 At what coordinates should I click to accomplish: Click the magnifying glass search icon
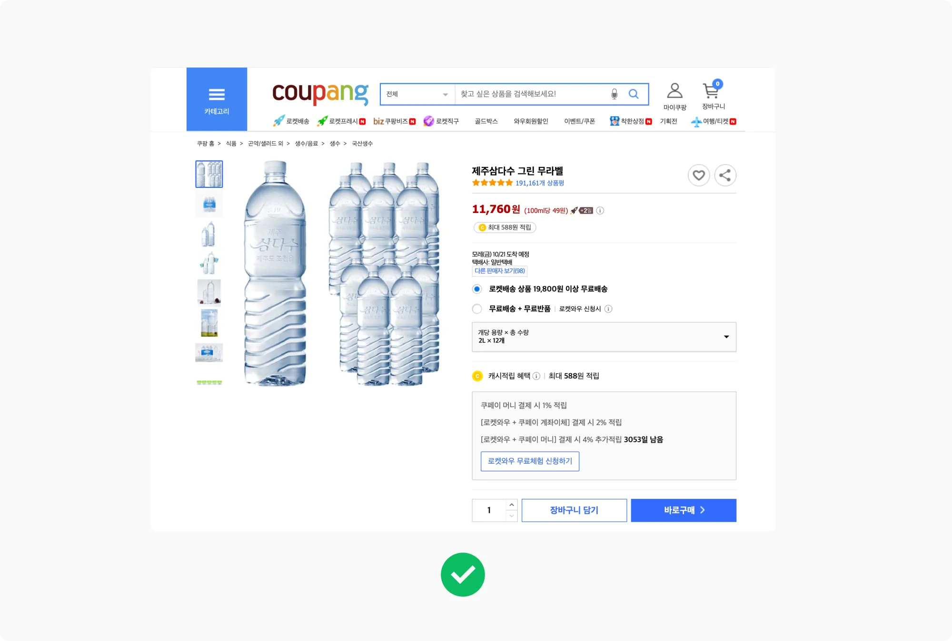point(634,94)
